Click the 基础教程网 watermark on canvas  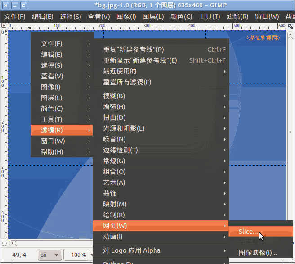(x=263, y=38)
